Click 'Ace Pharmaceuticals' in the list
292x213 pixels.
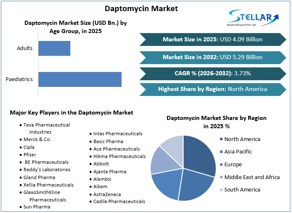click(x=117, y=149)
